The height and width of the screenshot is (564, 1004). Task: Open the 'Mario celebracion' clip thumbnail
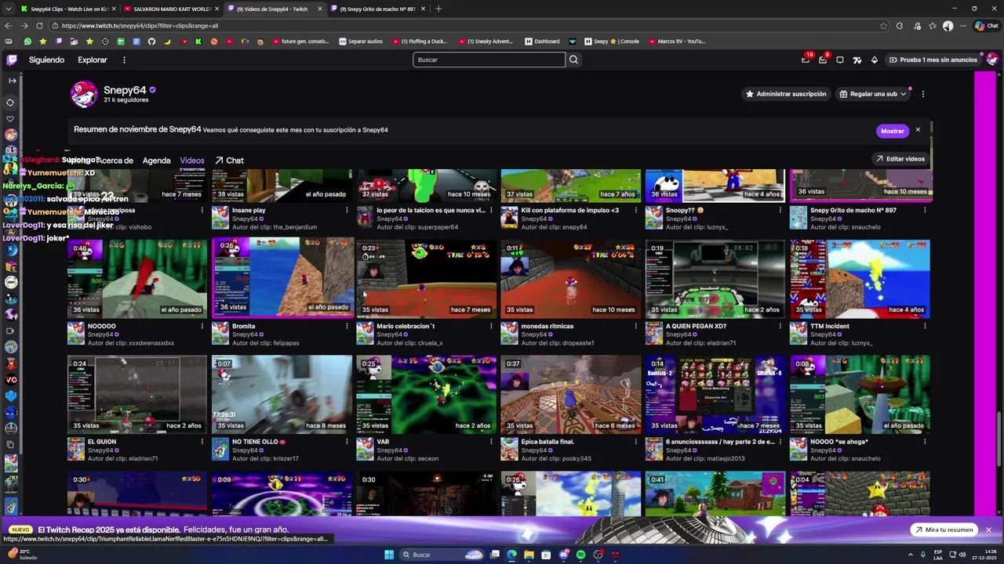coord(426,278)
